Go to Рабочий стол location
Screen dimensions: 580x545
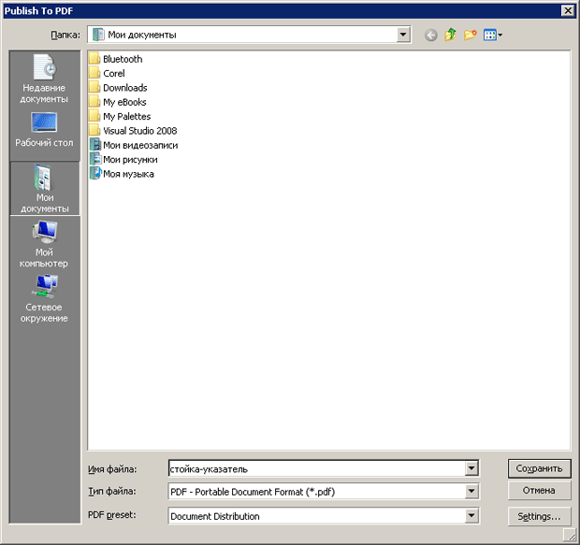(44, 130)
